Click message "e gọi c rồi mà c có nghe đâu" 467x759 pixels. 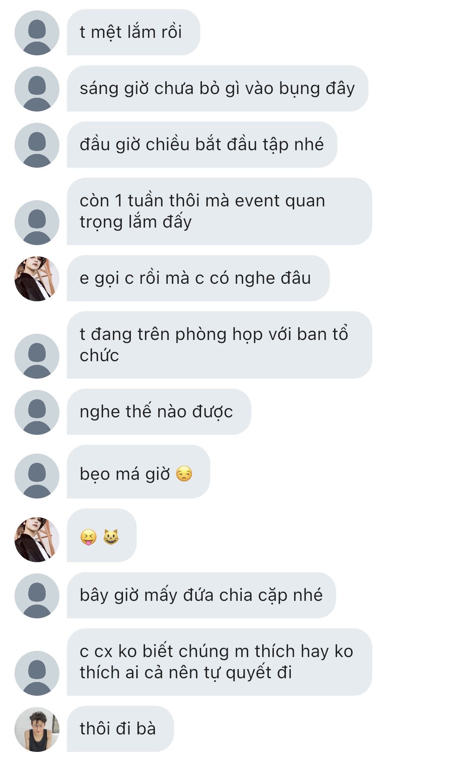[198, 278]
